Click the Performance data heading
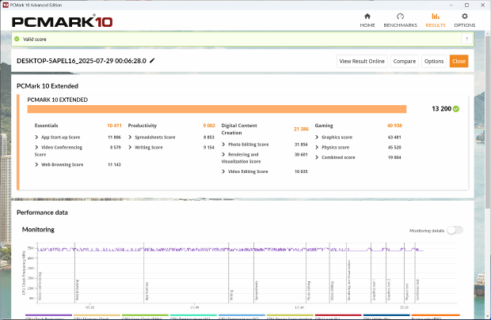This screenshot has width=491, height=320. [42, 213]
